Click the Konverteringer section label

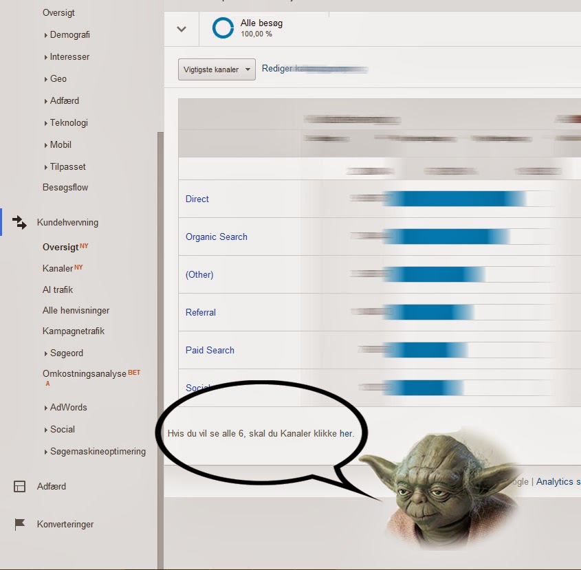point(65,524)
